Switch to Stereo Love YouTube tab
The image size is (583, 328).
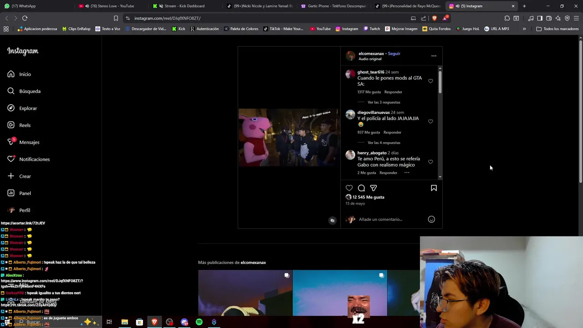[109, 6]
